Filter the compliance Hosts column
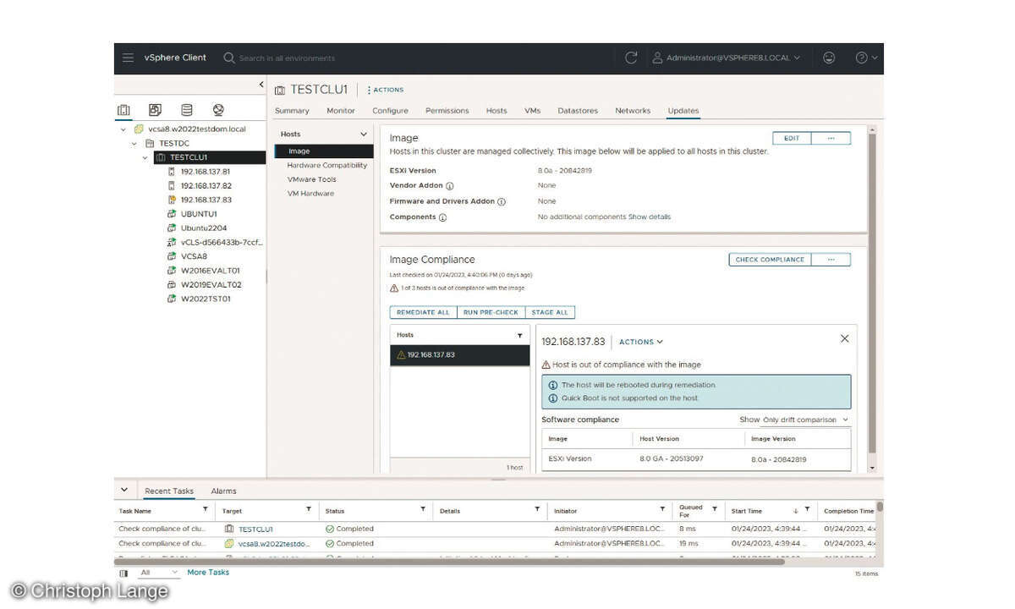1015x609 pixels. tap(520, 336)
